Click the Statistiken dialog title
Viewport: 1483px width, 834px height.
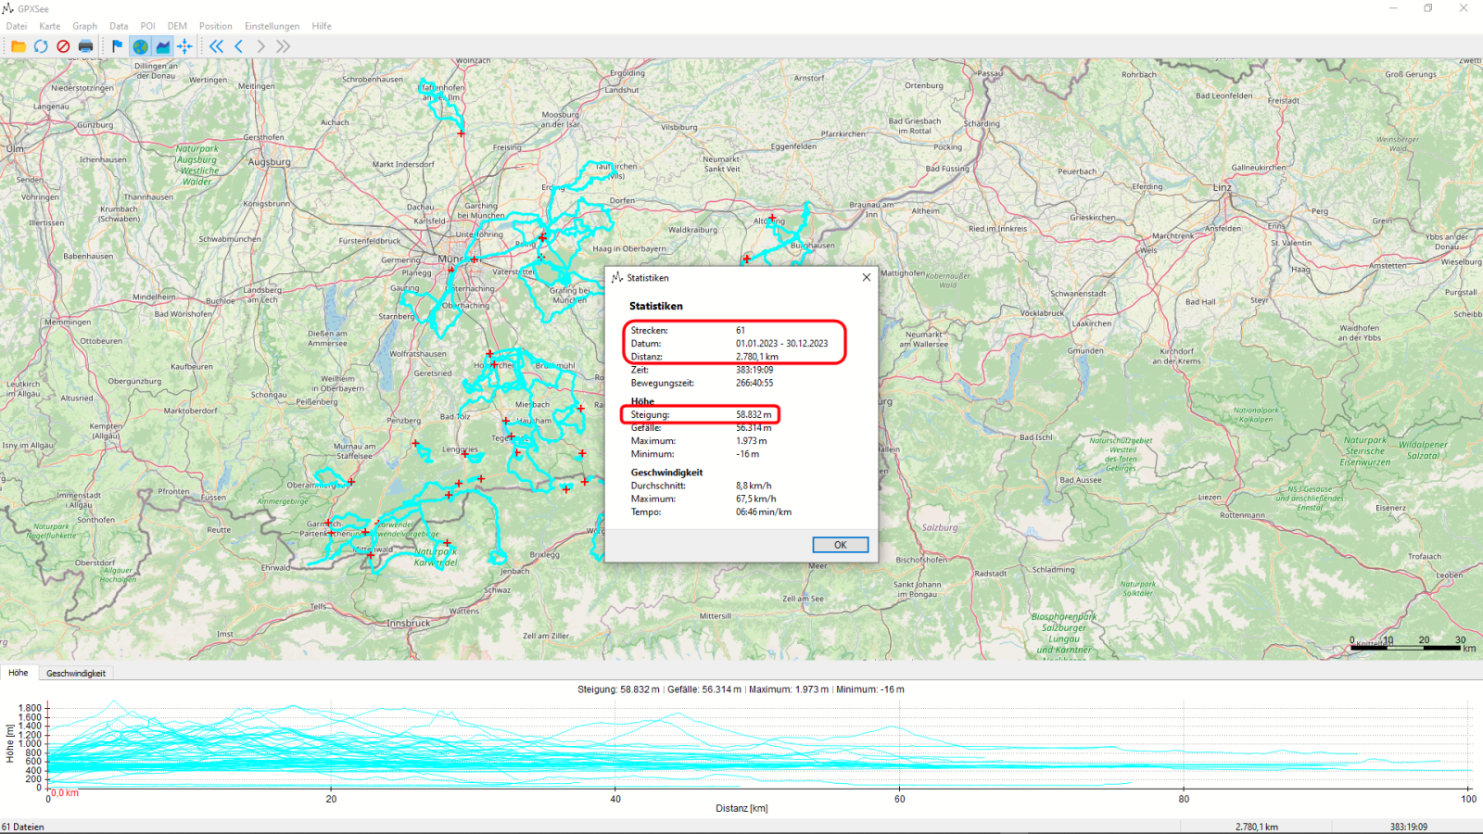point(647,278)
